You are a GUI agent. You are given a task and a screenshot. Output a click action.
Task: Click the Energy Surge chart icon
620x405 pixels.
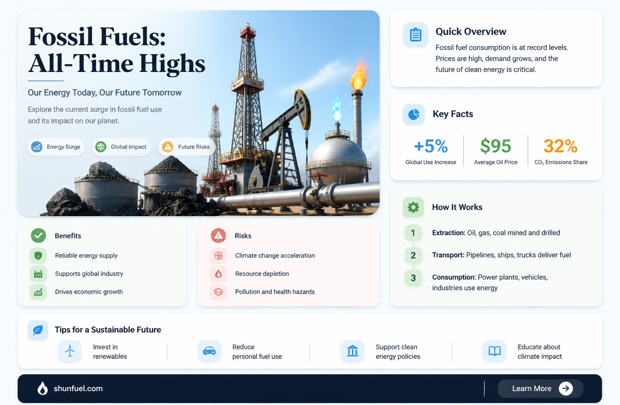37,147
